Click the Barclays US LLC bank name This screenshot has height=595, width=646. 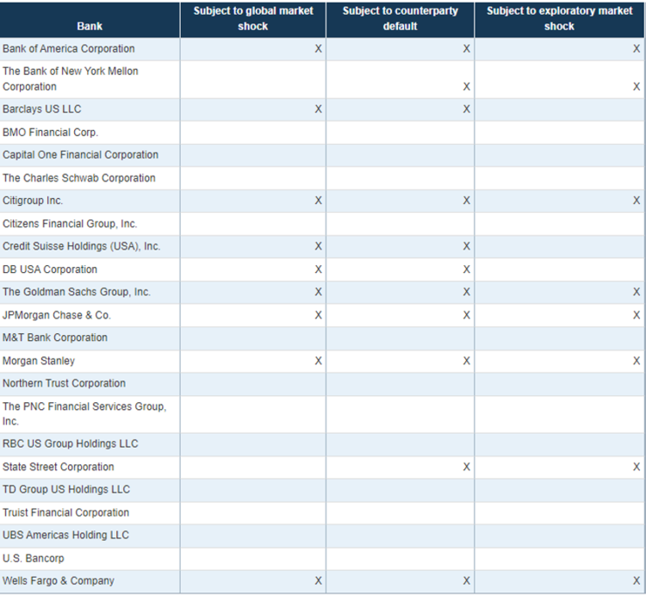(42, 109)
